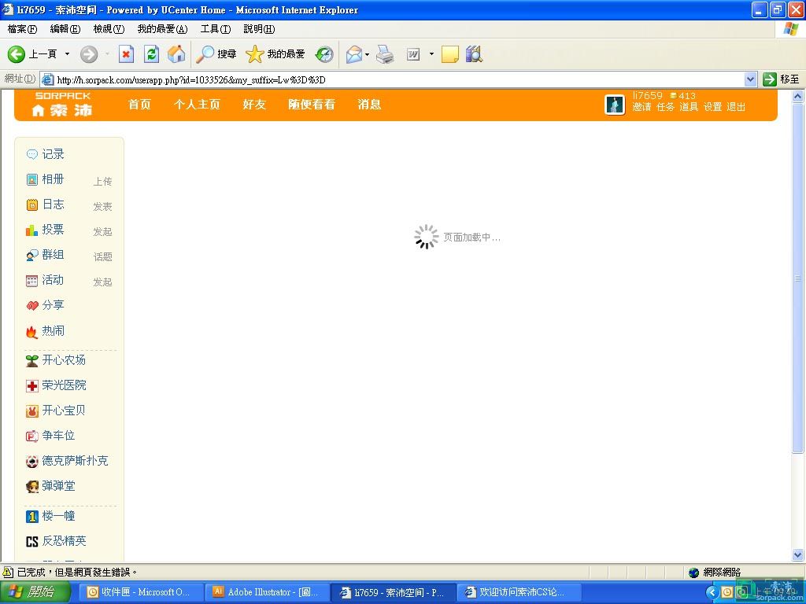Open the 工具(T) menu
The image size is (806, 604).
tap(215, 29)
